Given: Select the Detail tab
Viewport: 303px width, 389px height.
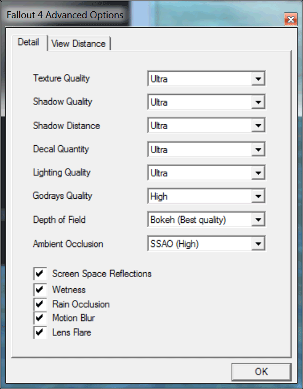Looking at the screenshot, I should (x=29, y=42).
